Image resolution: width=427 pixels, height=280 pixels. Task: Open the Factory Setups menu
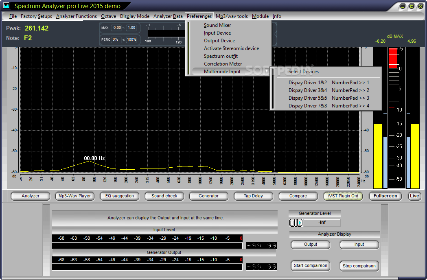[36, 16]
